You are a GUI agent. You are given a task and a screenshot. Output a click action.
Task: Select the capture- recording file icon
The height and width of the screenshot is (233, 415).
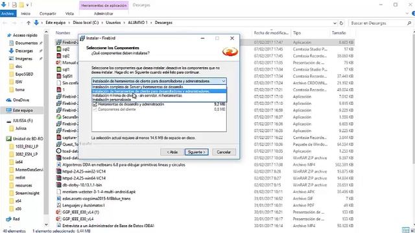(59, 137)
